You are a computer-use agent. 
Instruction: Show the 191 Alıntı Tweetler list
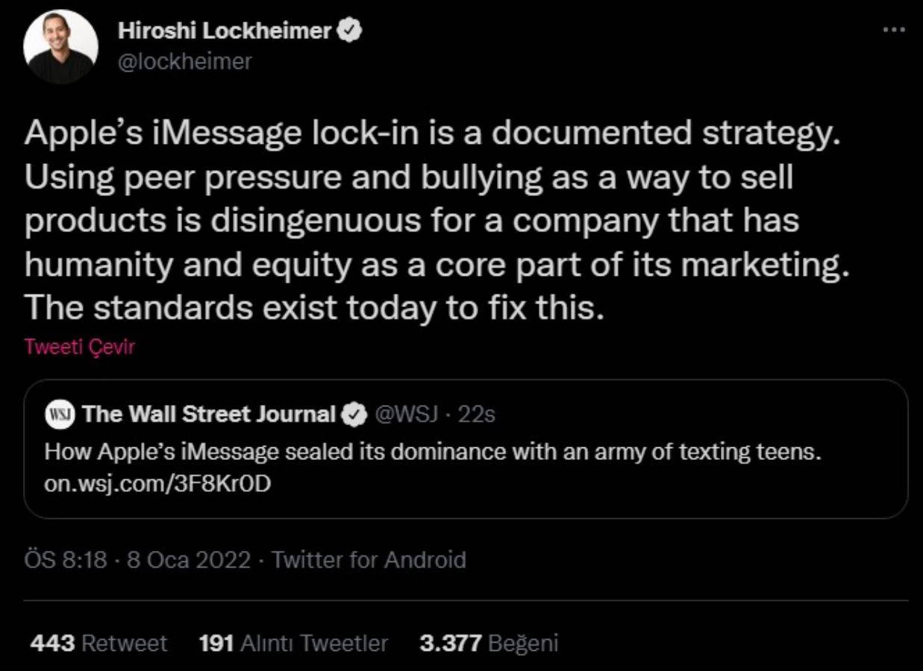pos(293,643)
